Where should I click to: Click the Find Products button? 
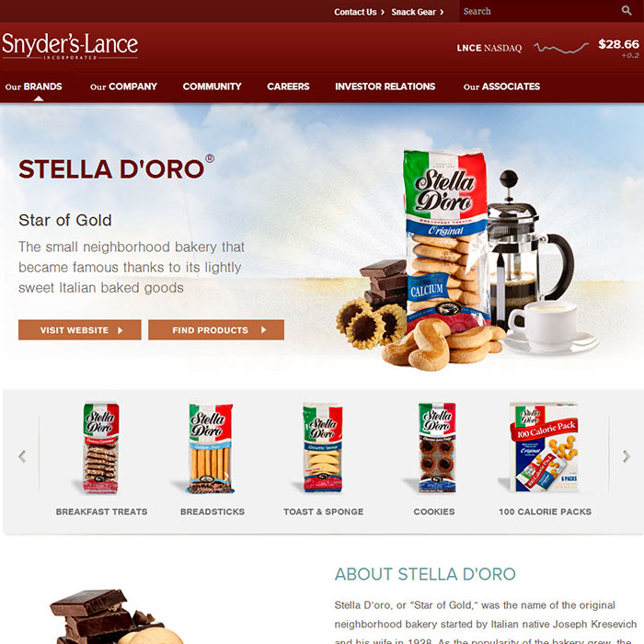pyautogui.click(x=216, y=329)
